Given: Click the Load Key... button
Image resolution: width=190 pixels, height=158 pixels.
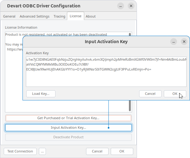Looking at the screenshot, I should [x=41, y=94].
